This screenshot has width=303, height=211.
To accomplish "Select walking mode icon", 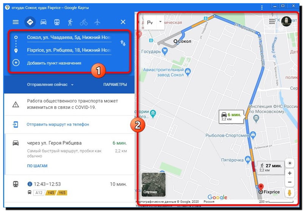I will 70,22.
